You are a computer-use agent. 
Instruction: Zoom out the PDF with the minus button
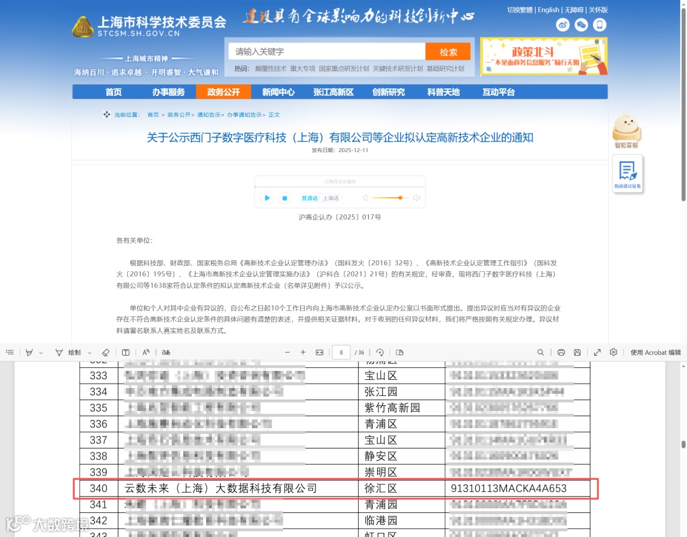(x=288, y=352)
